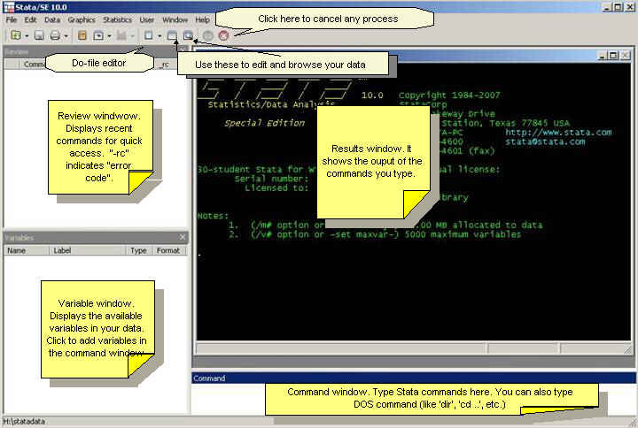Launch the Data Editor icon

173,35
